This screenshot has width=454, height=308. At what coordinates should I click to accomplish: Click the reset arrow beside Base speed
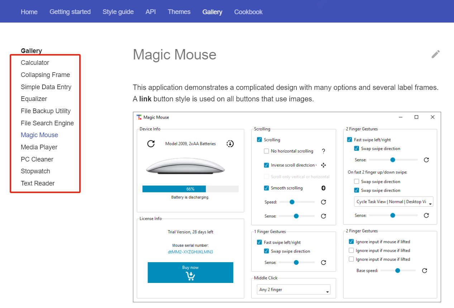click(x=425, y=271)
